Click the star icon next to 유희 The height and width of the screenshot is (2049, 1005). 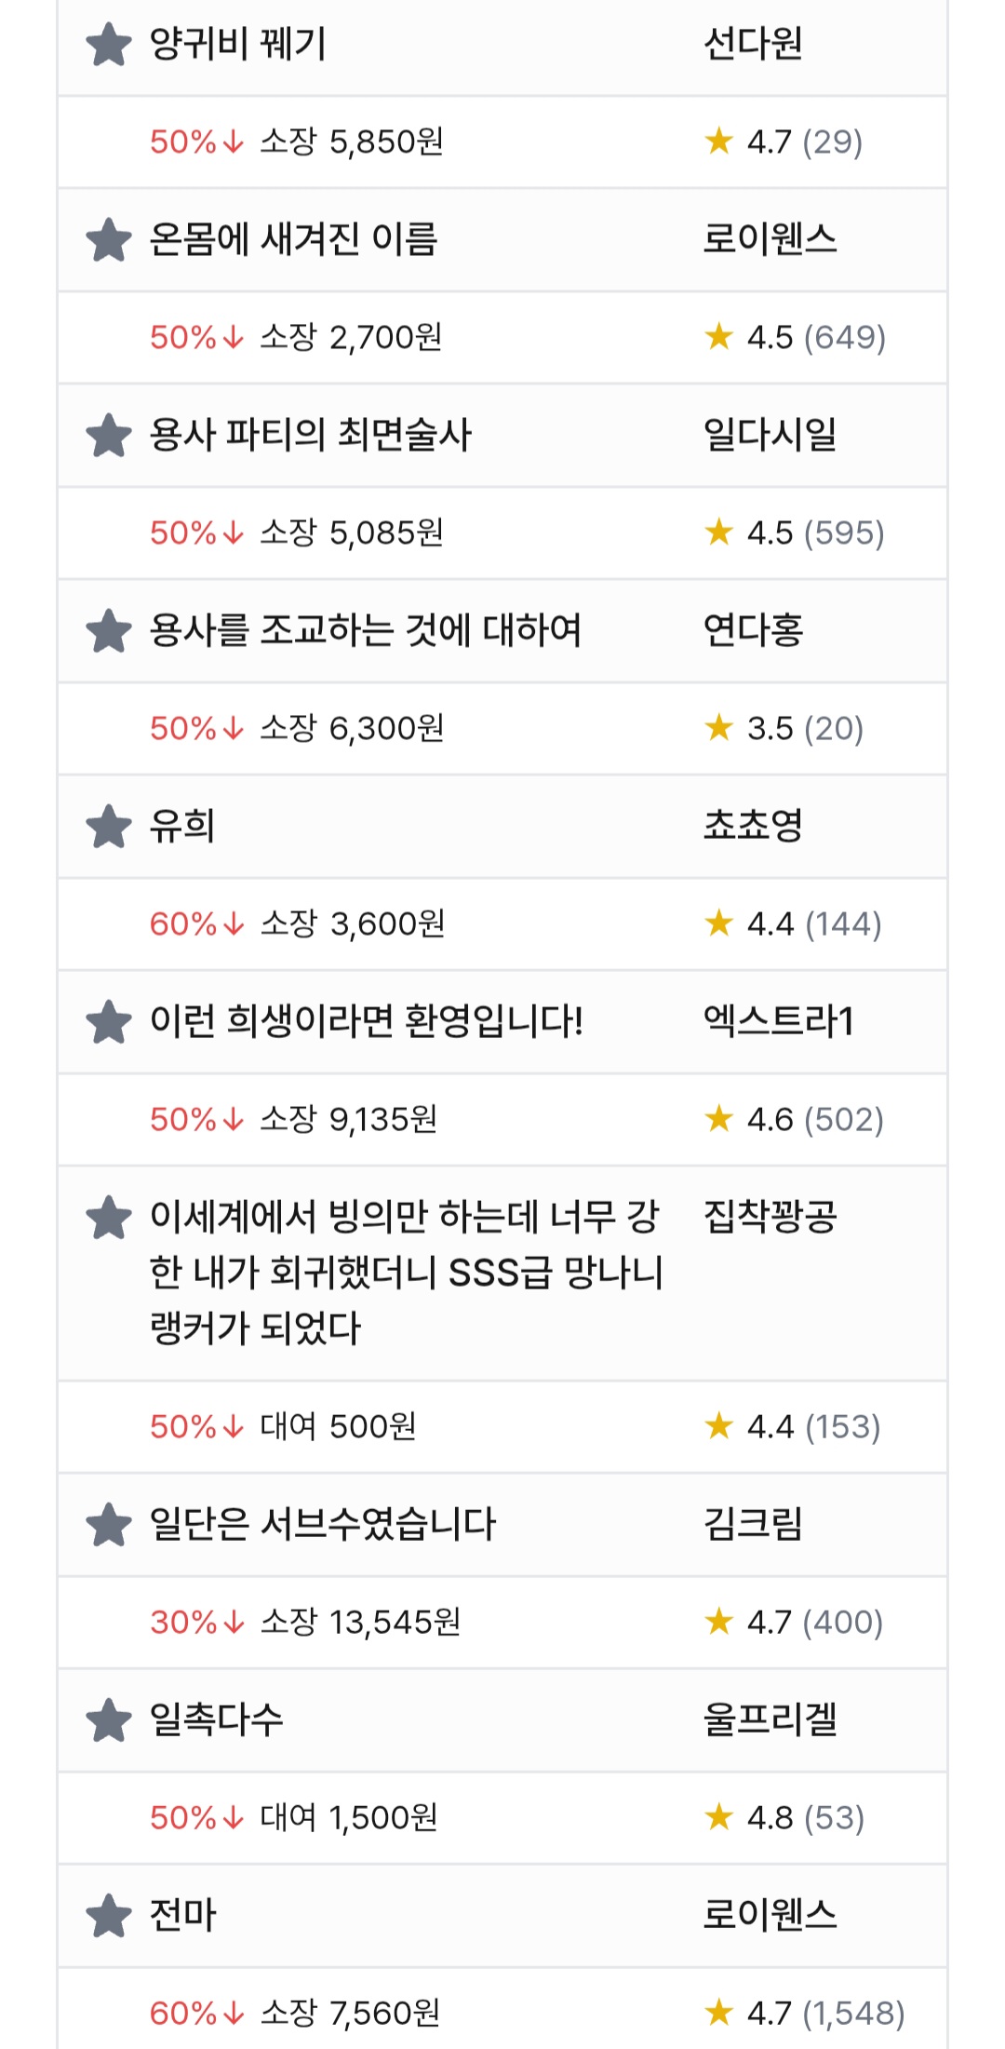(109, 827)
